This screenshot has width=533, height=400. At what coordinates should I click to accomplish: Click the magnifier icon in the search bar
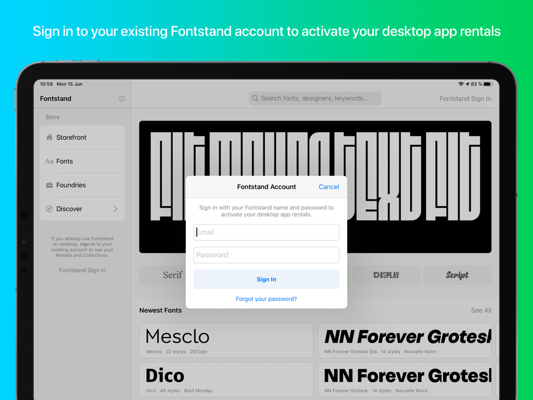click(x=255, y=98)
